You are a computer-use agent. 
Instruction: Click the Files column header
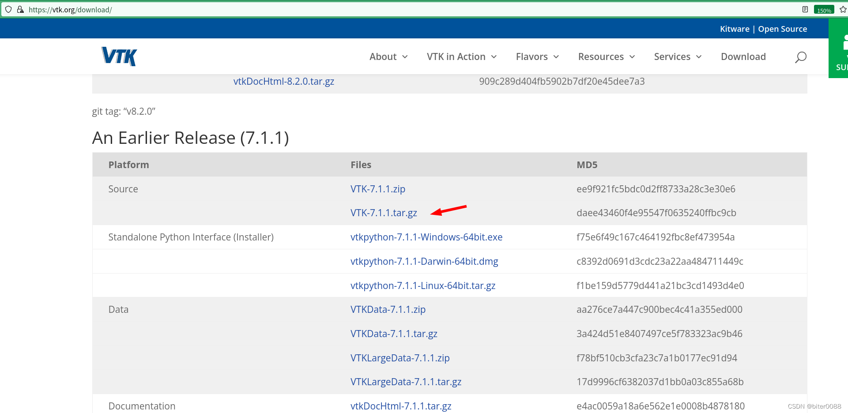(x=361, y=165)
